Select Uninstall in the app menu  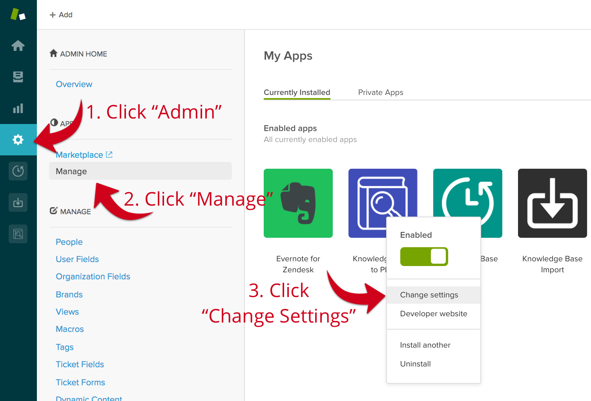click(x=415, y=364)
